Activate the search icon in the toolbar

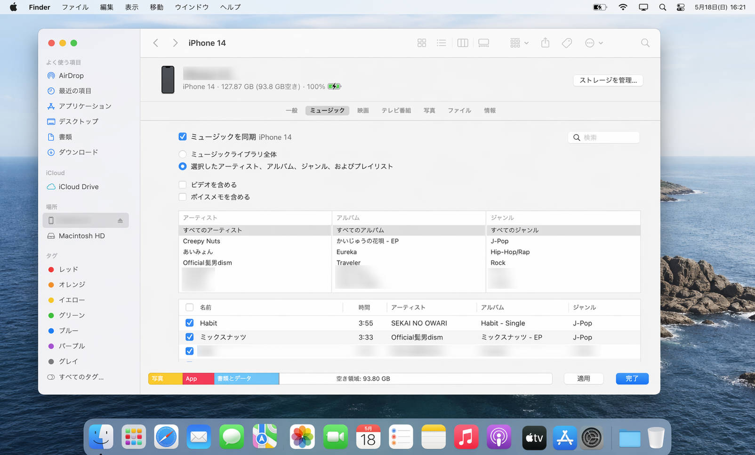click(x=645, y=42)
